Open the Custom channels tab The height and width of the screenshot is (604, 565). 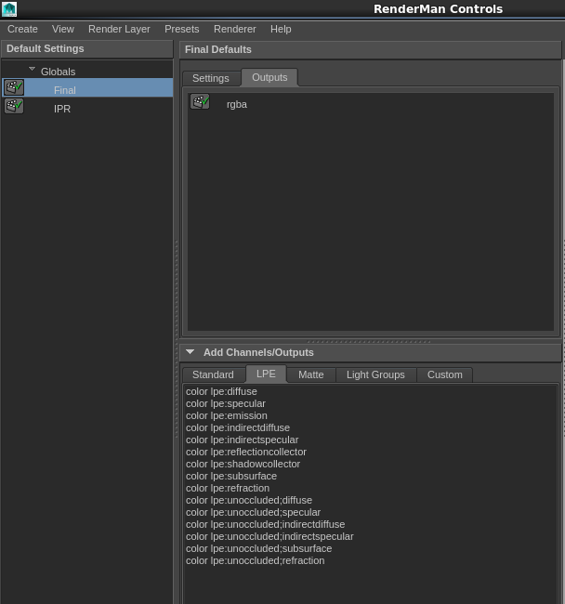click(x=444, y=374)
